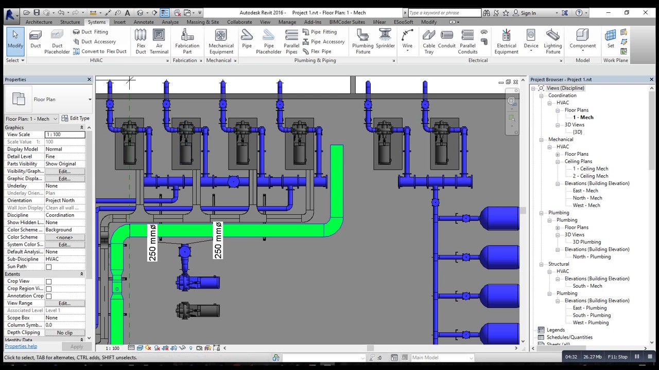Click Edit for Graphic Display options
This screenshot has width=659, height=370.
[64, 179]
